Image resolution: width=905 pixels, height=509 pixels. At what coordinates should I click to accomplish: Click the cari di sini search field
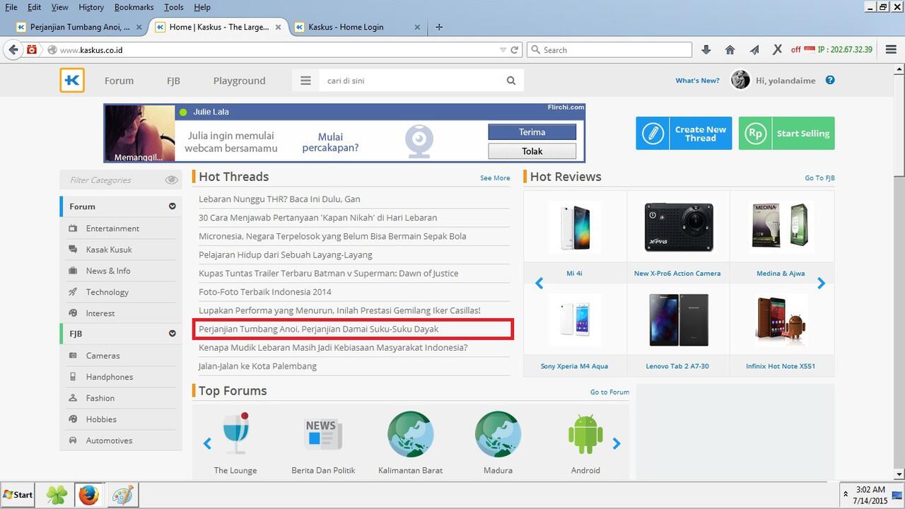[x=411, y=81]
